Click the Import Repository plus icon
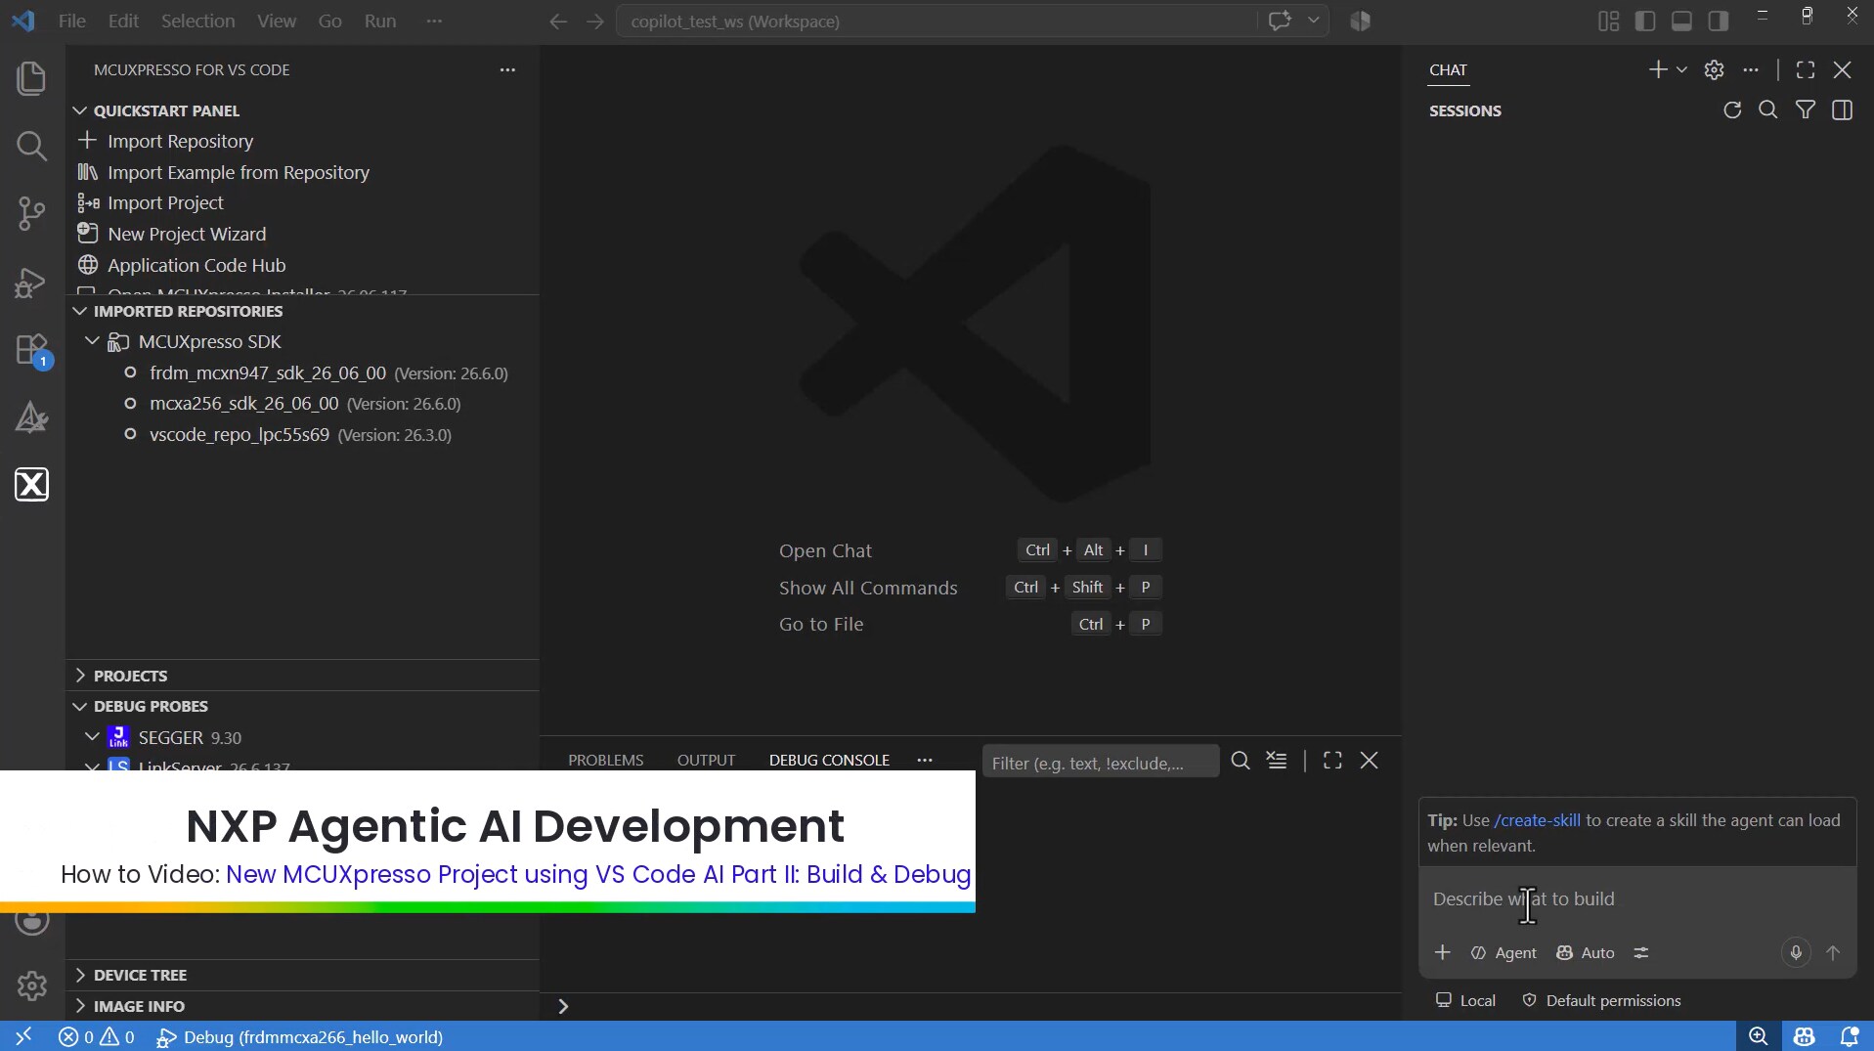 tap(88, 141)
